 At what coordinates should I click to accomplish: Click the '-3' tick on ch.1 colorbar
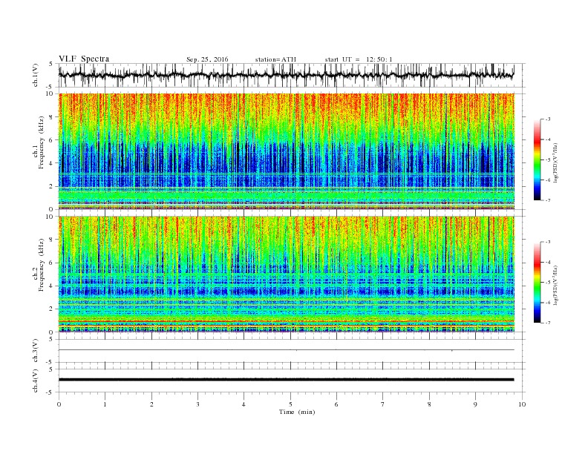[548, 119]
